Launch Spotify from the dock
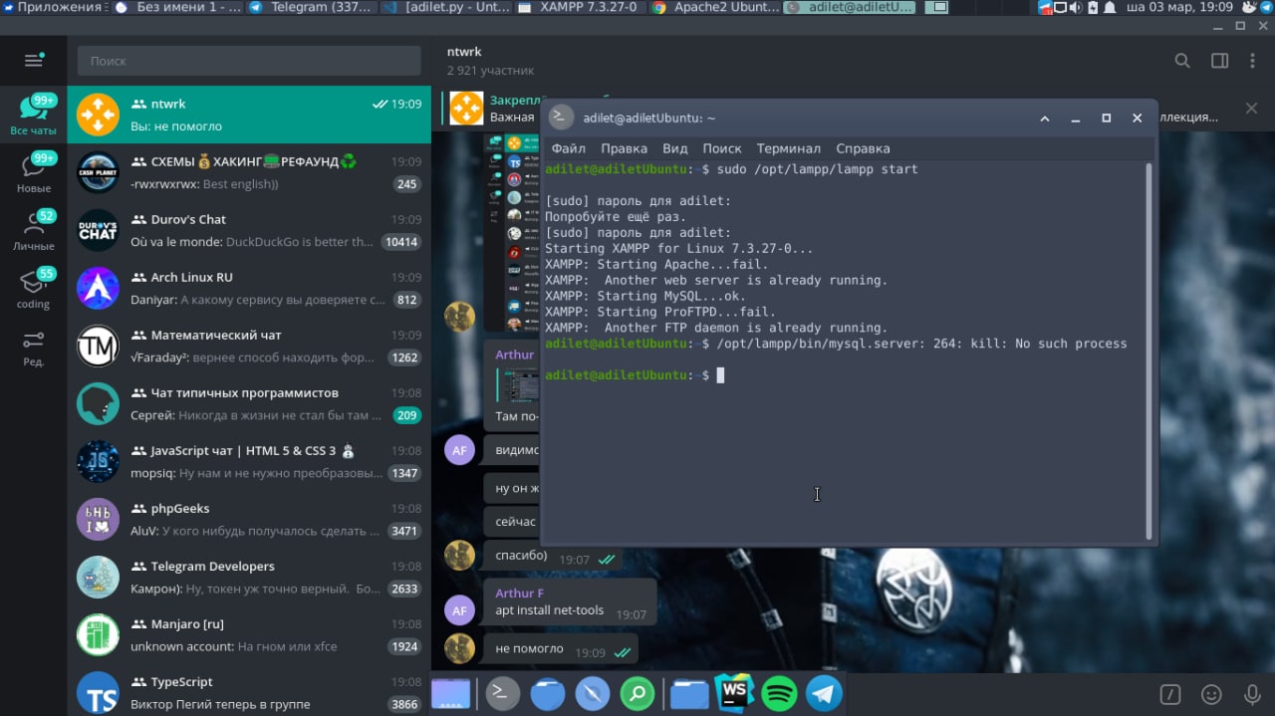This screenshot has height=716, width=1275. (x=779, y=693)
